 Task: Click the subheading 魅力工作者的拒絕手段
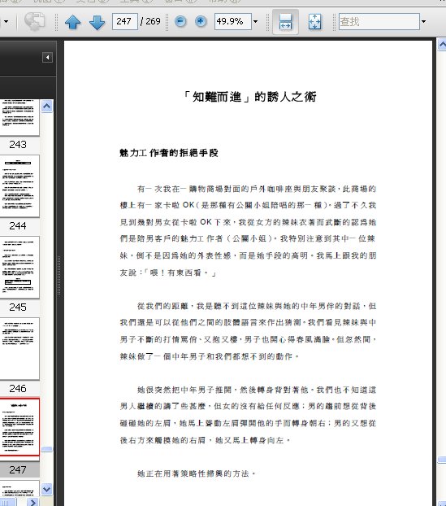tap(169, 153)
